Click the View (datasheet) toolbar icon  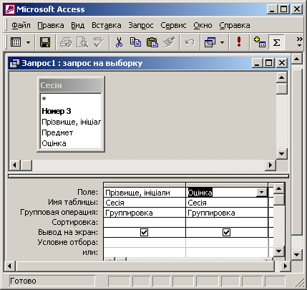16,42
